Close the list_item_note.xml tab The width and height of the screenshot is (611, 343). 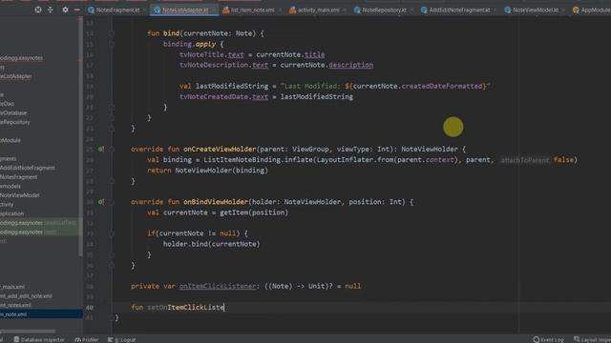pos(280,10)
